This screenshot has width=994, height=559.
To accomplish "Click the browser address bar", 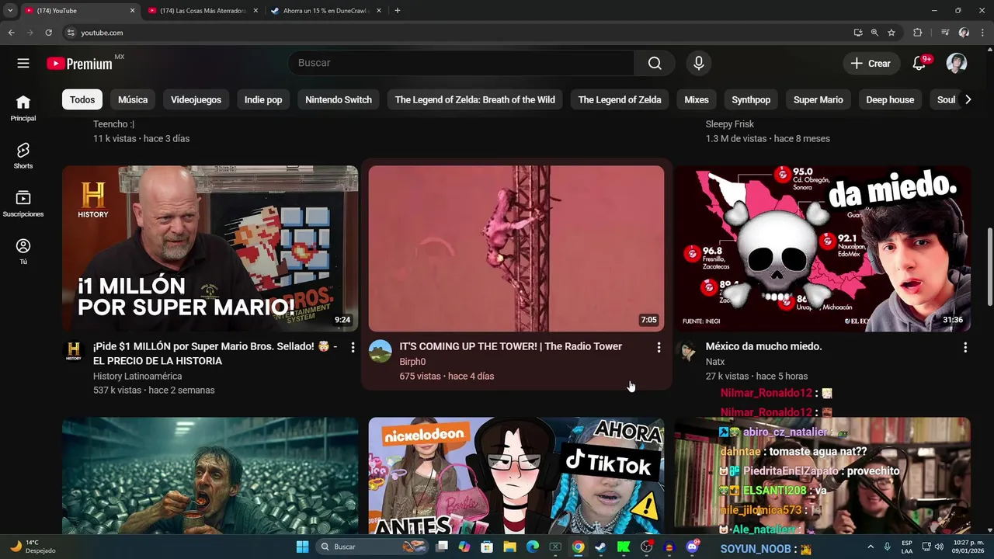I will point(458,33).
